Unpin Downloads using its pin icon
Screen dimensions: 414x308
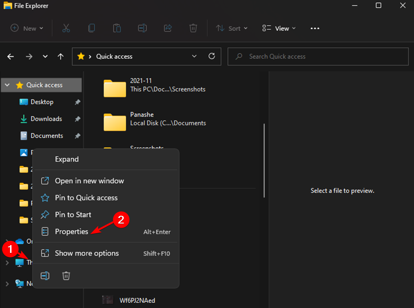click(77, 119)
